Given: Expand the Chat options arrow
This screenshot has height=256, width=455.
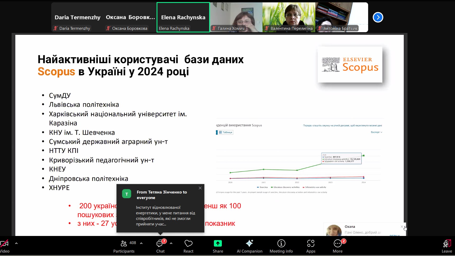Looking at the screenshot, I should click(x=171, y=243).
